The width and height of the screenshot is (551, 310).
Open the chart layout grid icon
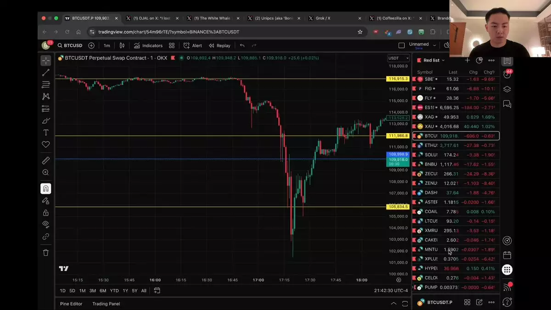(x=172, y=45)
